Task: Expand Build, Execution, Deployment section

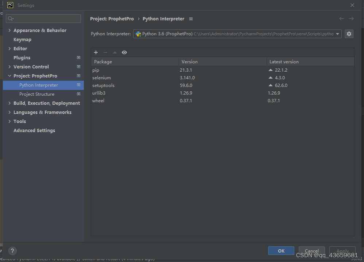Action: tap(9, 103)
